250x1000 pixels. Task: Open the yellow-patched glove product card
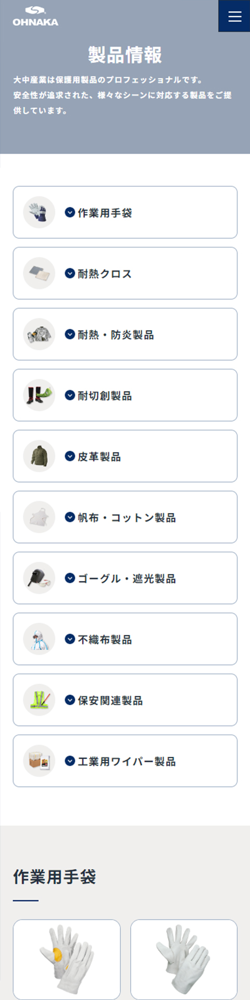tap(67, 959)
